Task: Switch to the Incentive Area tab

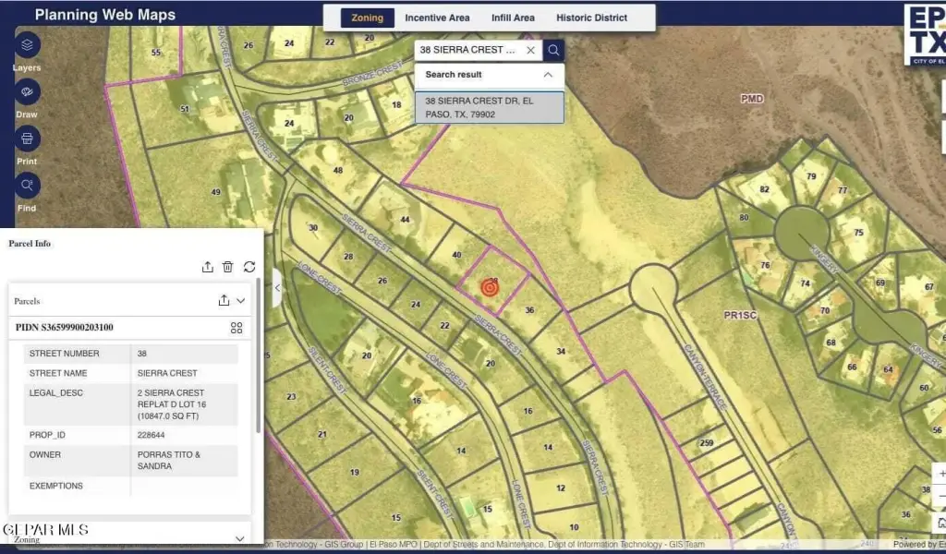Action: (x=437, y=18)
